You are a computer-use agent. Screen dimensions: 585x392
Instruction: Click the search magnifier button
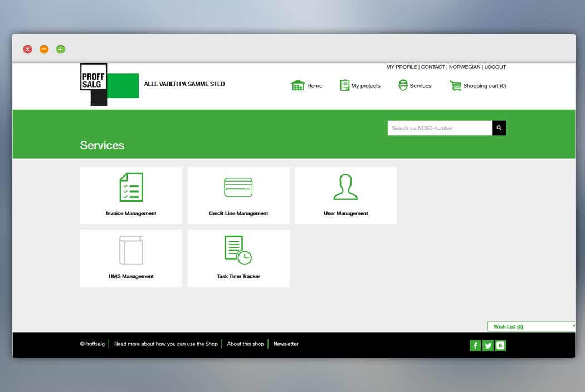tap(499, 128)
